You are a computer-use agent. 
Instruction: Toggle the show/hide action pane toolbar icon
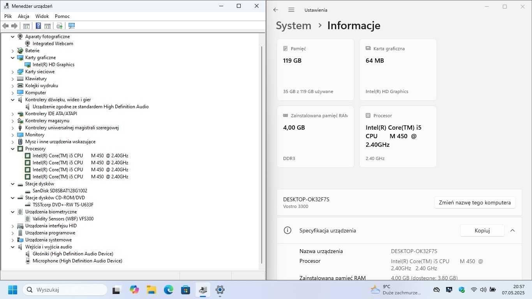[x=48, y=26]
